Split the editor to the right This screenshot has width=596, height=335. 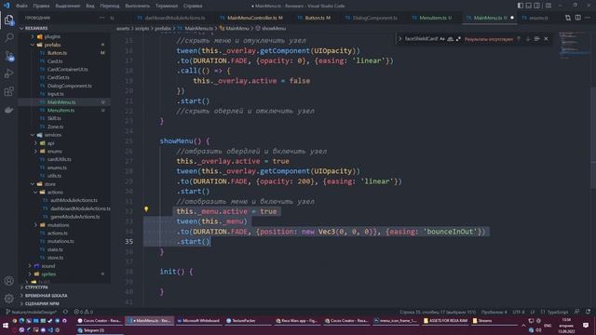click(577, 18)
